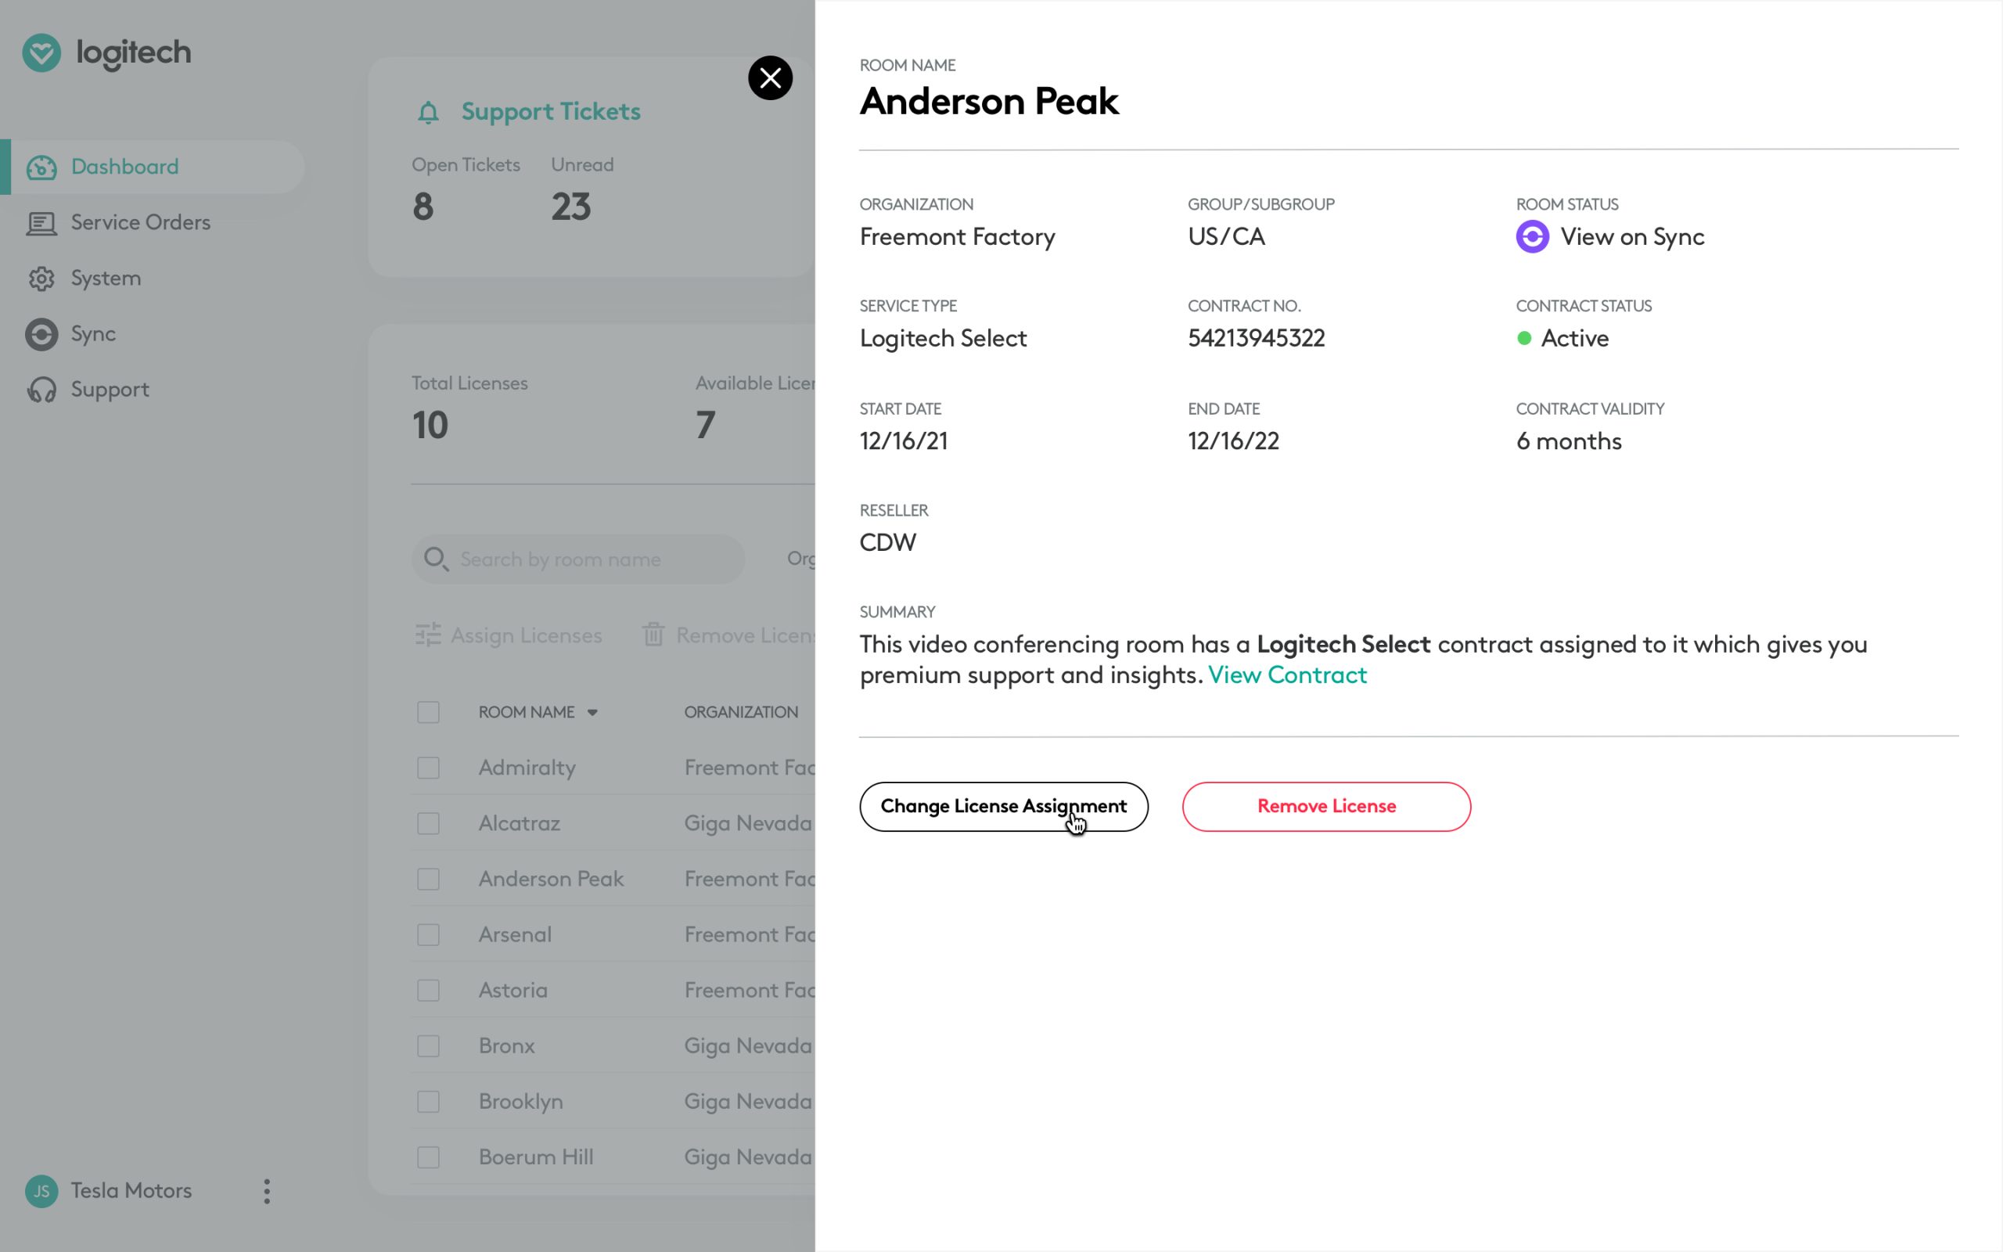Check the Bronx room checkbox
Image resolution: width=2003 pixels, height=1252 pixels.
[x=428, y=1046]
